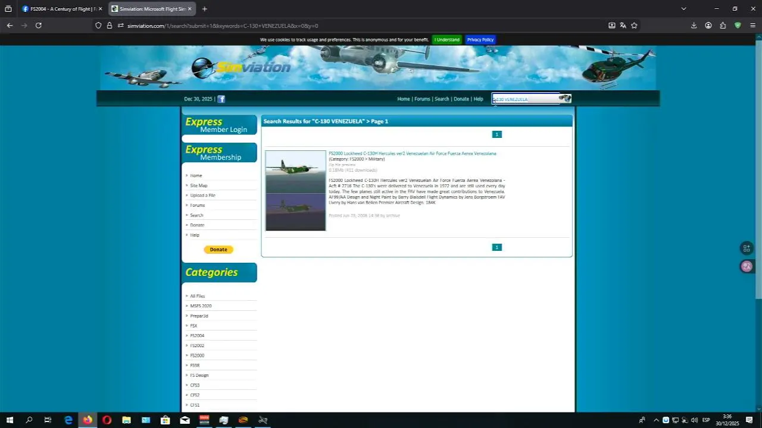Screen dimensions: 762x428
Task: Open the FS98 category
Action: (x=195, y=366)
